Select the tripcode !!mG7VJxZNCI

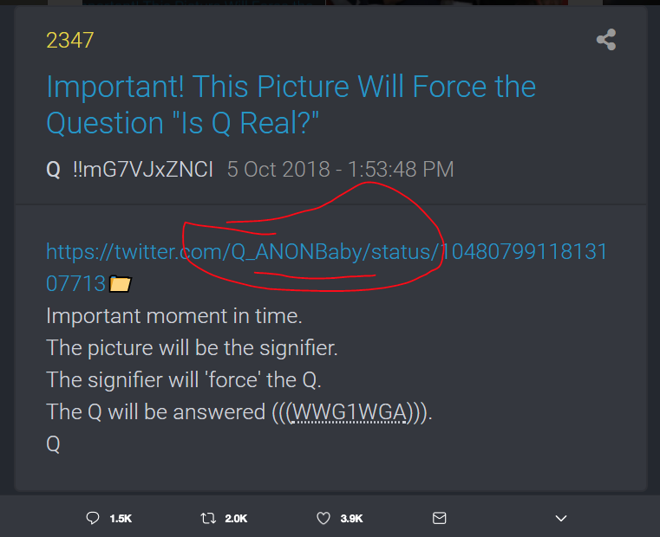coord(143,170)
